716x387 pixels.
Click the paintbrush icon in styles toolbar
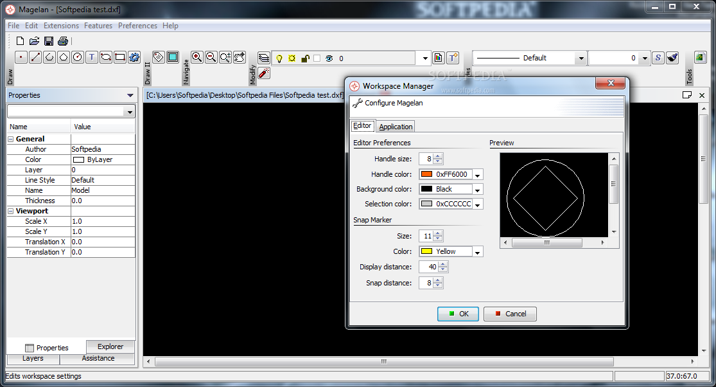[x=672, y=58]
